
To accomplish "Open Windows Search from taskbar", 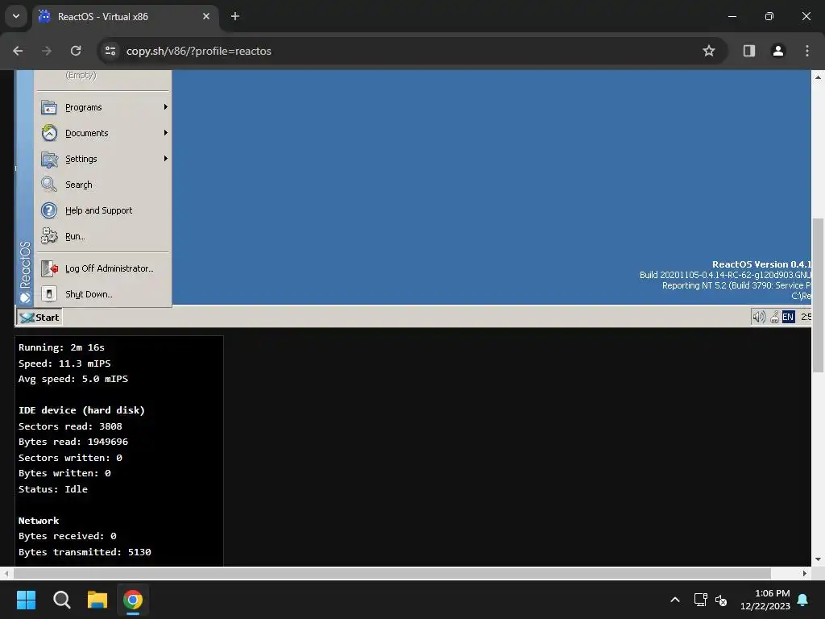I will (61, 600).
